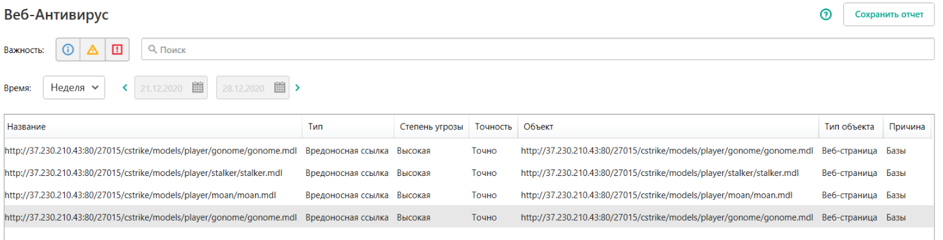Open the help question mark icon
Viewport: 943px width, 240px height.
(826, 14)
